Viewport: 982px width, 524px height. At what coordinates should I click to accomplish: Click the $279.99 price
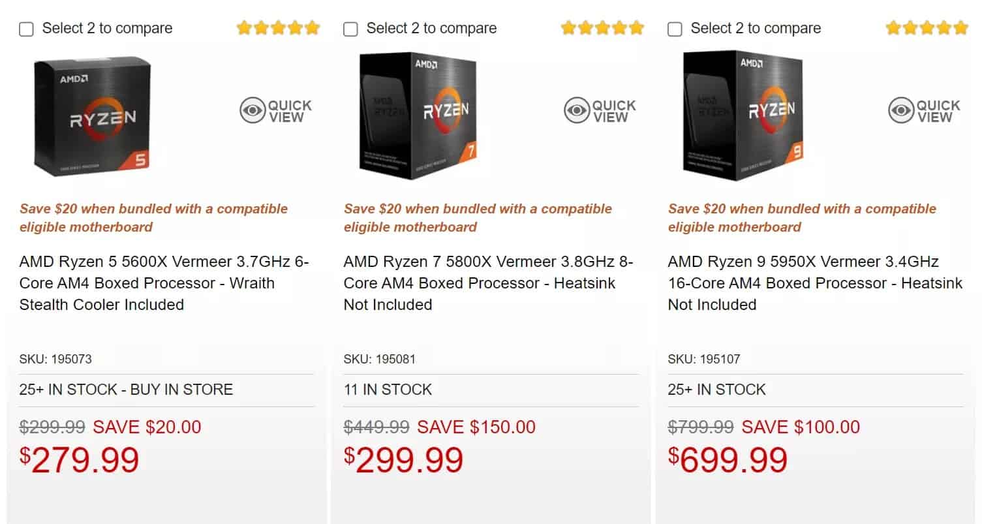(x=80, y=460)
